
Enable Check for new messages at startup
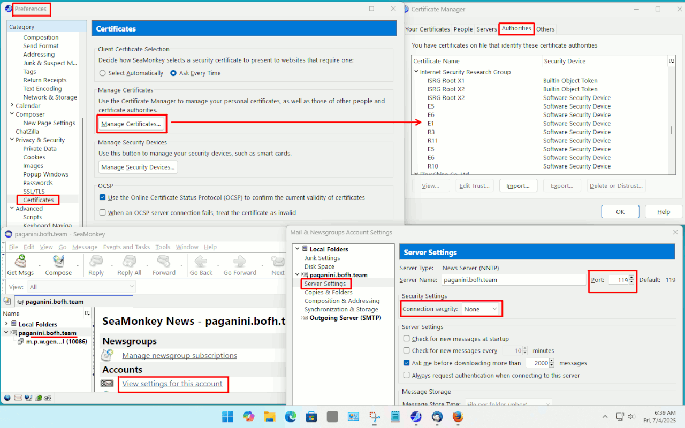[407, 339]
